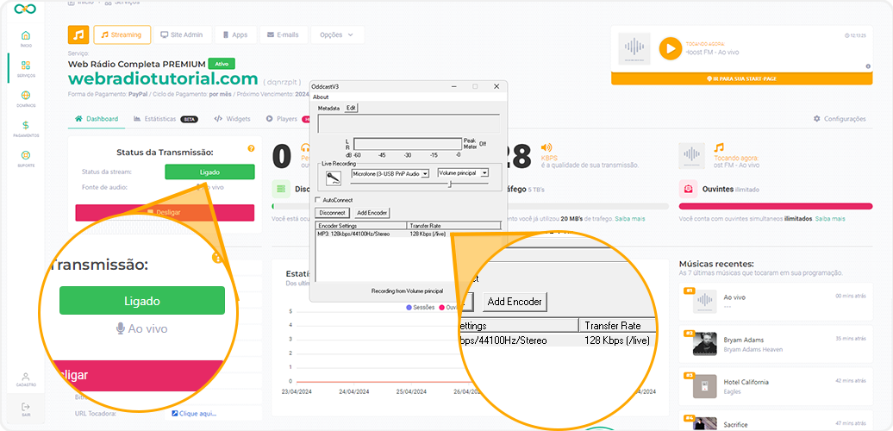Click the info icon in the player card
Screen dimensions: 893x431
[868, 66]
